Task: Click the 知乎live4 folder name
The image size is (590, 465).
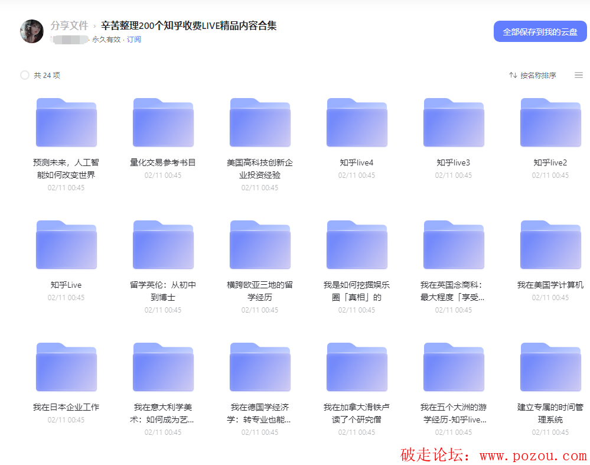Action: (x=357, y=162)
